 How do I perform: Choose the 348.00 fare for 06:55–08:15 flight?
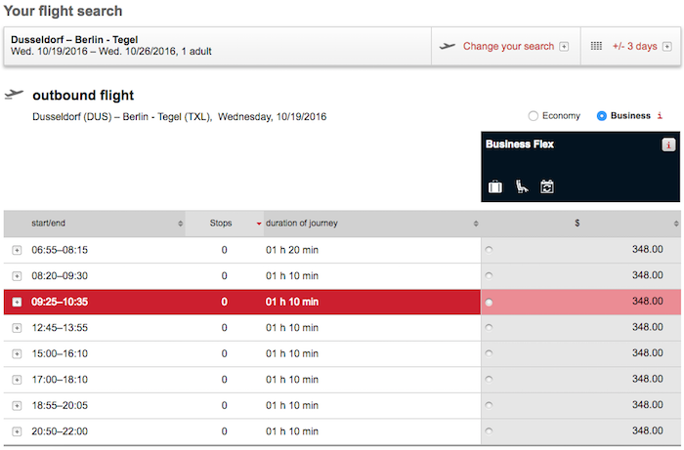489,250
